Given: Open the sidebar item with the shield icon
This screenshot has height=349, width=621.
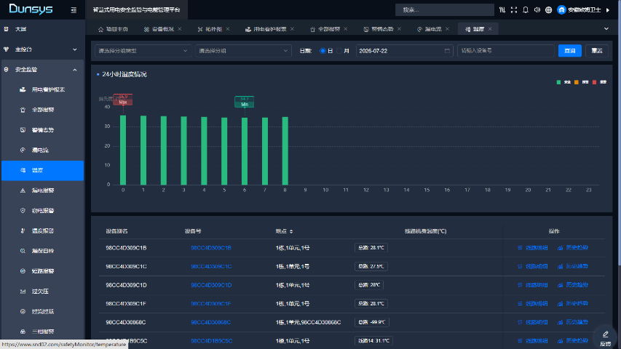Looking at the screenshot, I should tap(42, 211).
